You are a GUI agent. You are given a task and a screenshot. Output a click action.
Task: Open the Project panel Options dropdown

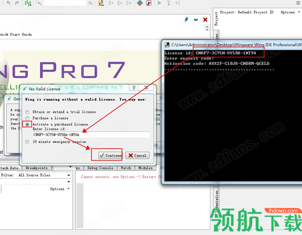290,12
